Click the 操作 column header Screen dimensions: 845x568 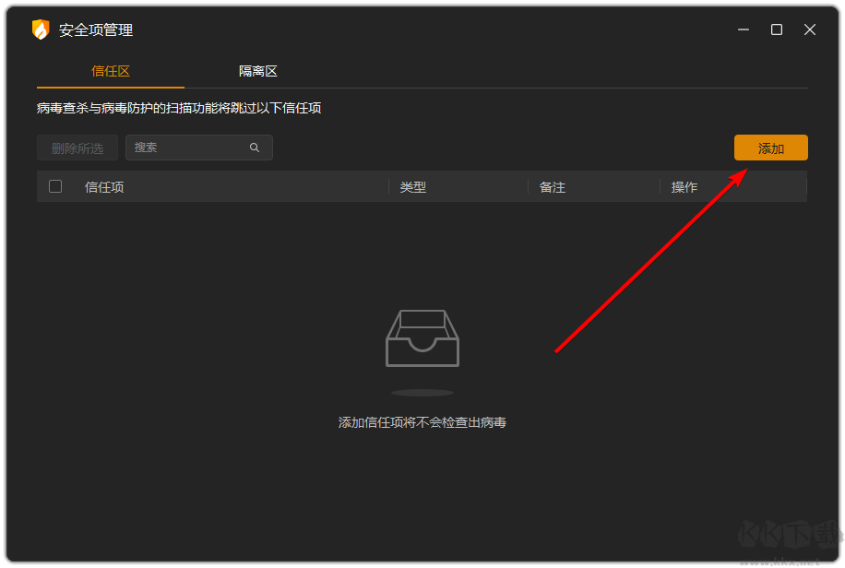point(684,186)
